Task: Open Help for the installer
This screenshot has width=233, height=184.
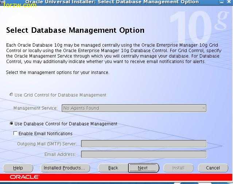Action: pos(18,168)
